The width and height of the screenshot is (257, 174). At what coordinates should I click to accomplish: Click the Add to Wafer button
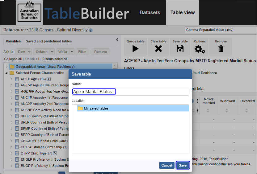[63, 52]
